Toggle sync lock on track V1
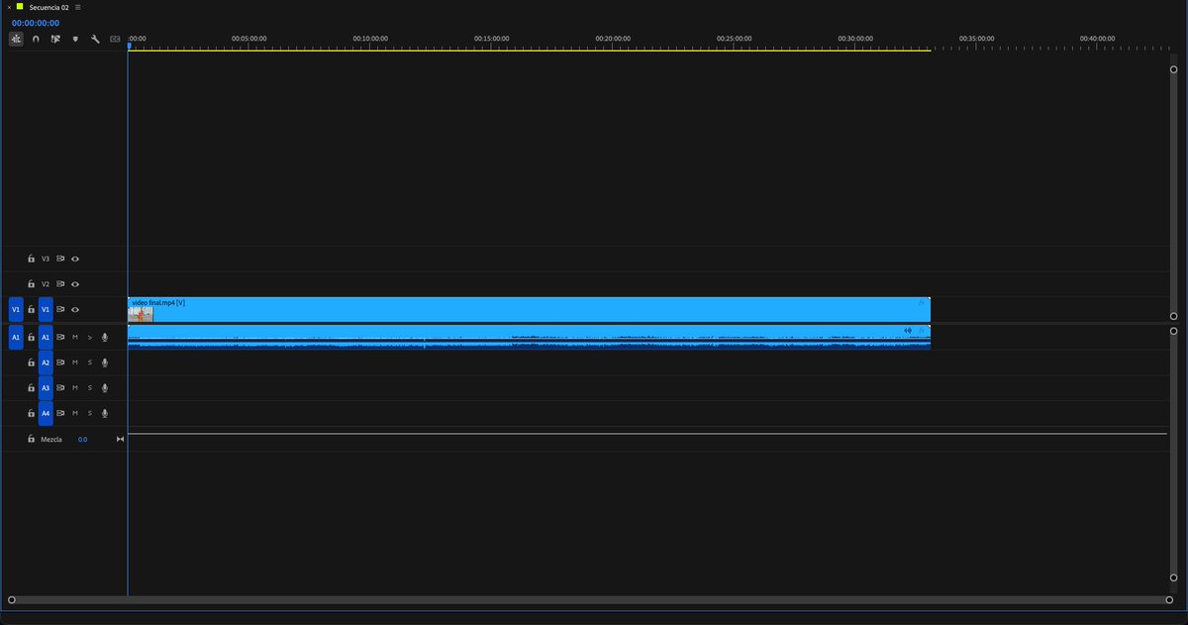The image size is (1188, 625). 60,310
